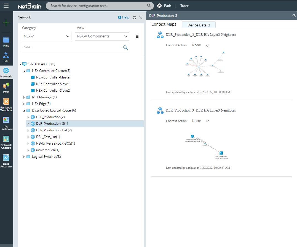This screenshot has height=247, width=297.
Task: Click the green plus add icon
Action: tap(6, 23)
